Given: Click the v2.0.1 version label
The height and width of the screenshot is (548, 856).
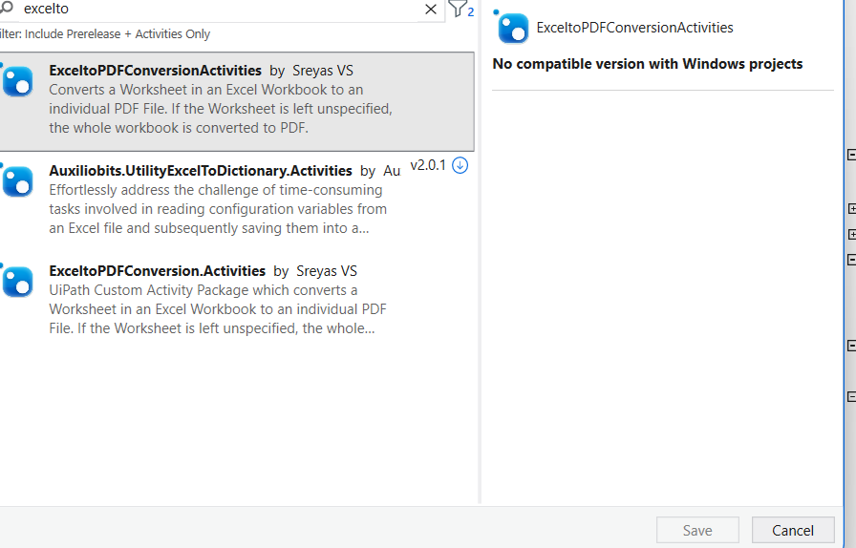Looking at the screenshot, I should (428, 165).
